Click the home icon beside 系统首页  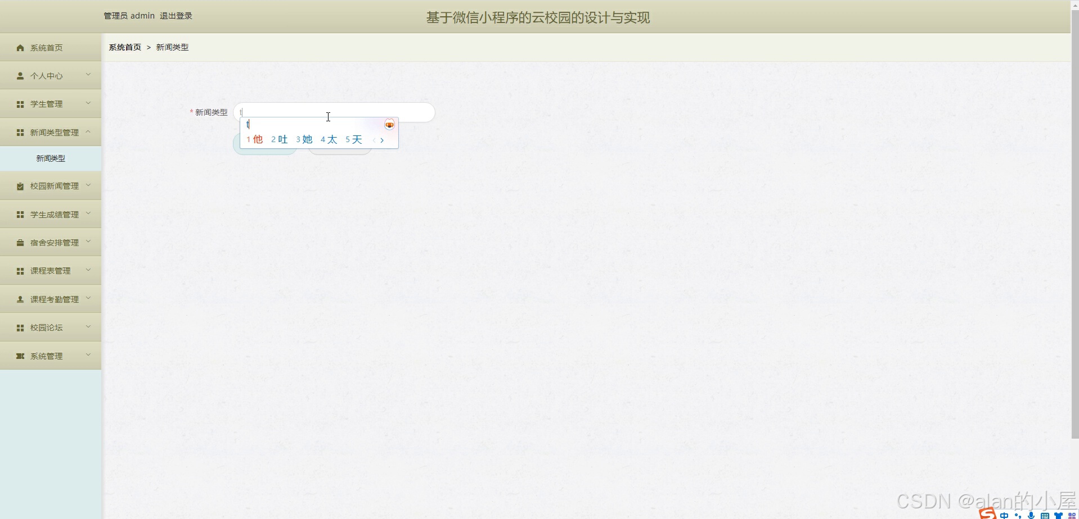tap(20, 48)
